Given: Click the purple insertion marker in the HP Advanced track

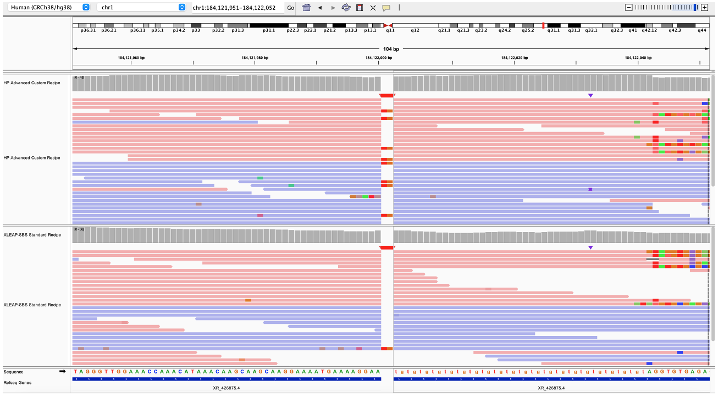Looking at the screenshot, I should pos(590,96).
